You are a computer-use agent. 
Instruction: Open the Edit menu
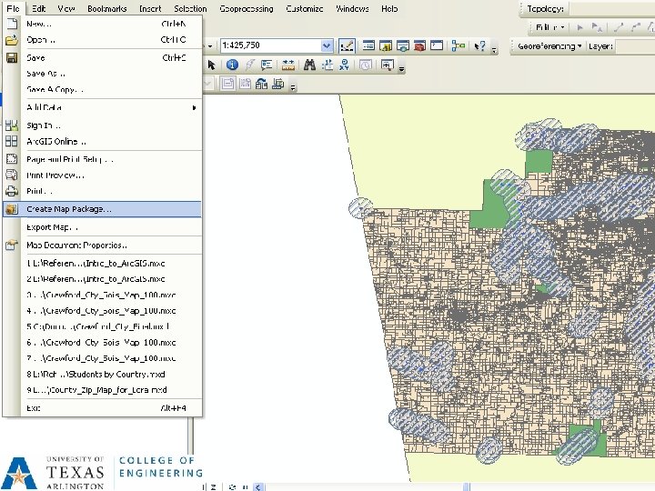point(39,8)
